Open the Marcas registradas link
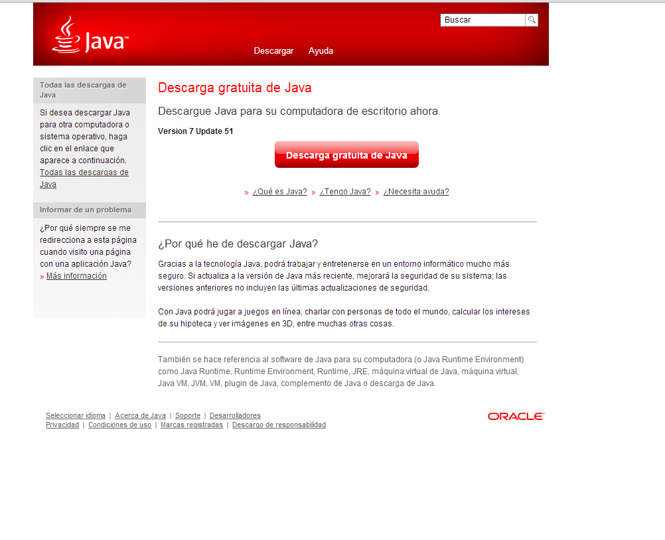This screenshot has height=540, width=665. (x=192, y=425)
